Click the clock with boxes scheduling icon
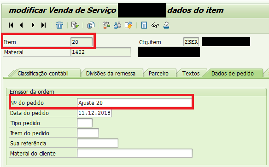 [106, 25]
